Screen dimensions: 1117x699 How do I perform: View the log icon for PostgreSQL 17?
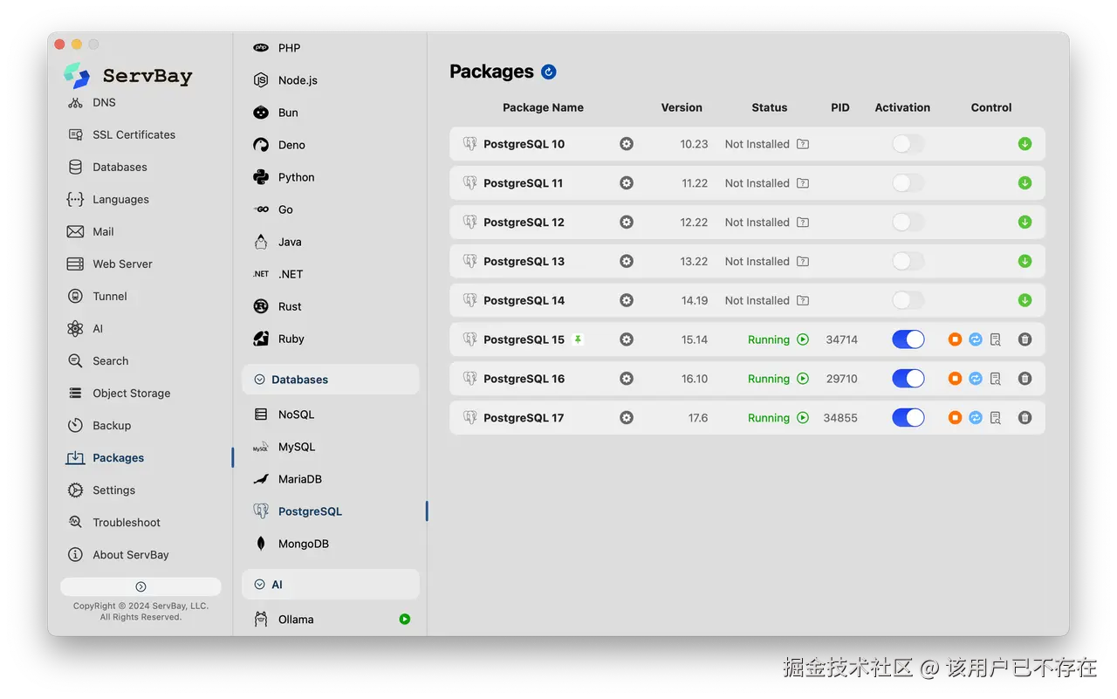tap(996, 418)
